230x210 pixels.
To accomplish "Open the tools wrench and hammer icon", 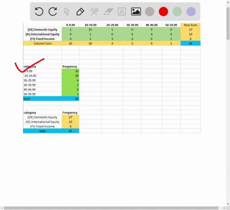I will [94, 12].
